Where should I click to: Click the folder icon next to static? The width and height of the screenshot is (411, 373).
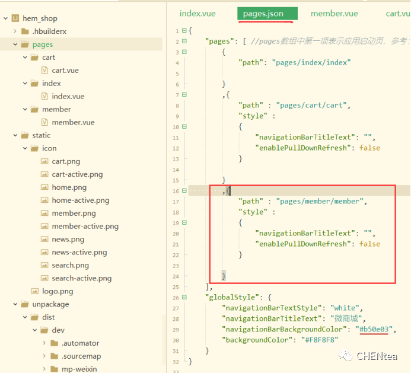25,135
